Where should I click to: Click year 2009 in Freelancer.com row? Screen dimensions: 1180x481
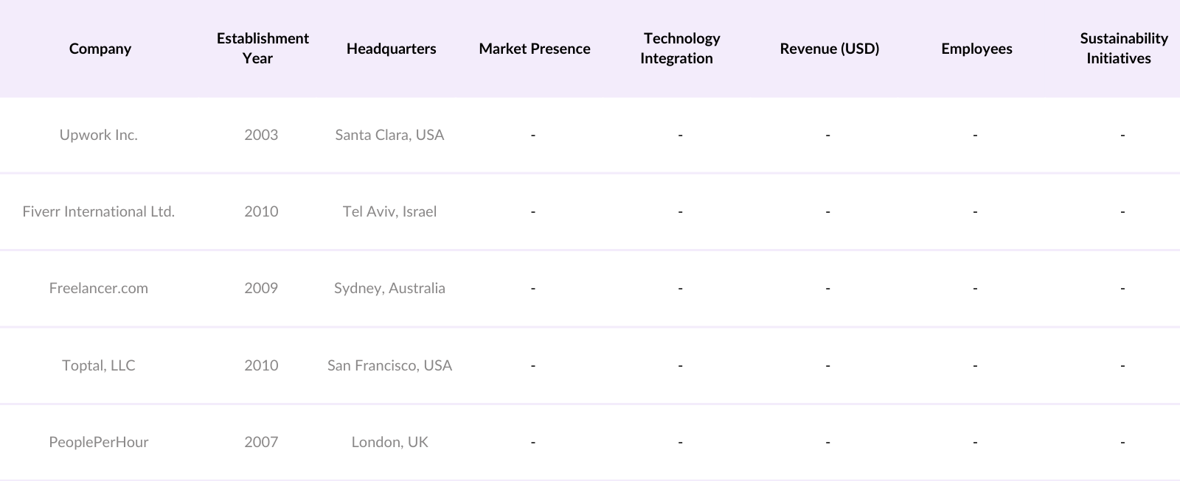[261, 288]
